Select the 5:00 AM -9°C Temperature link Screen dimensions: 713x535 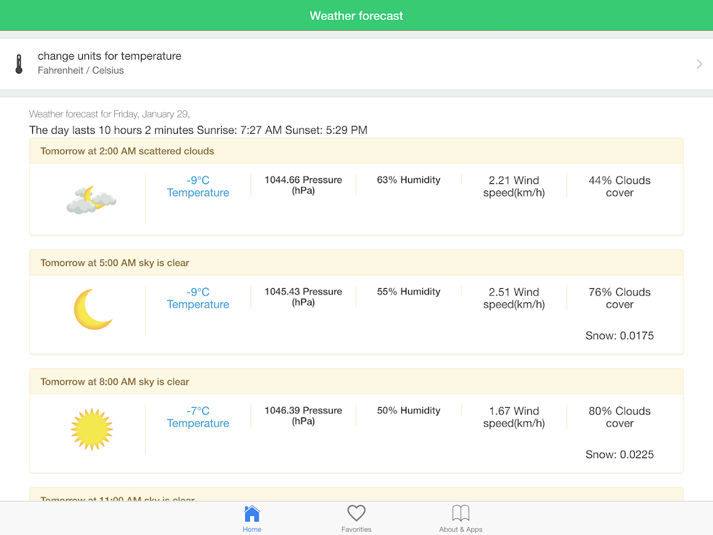pyautogui.click(x=198, y=298)
